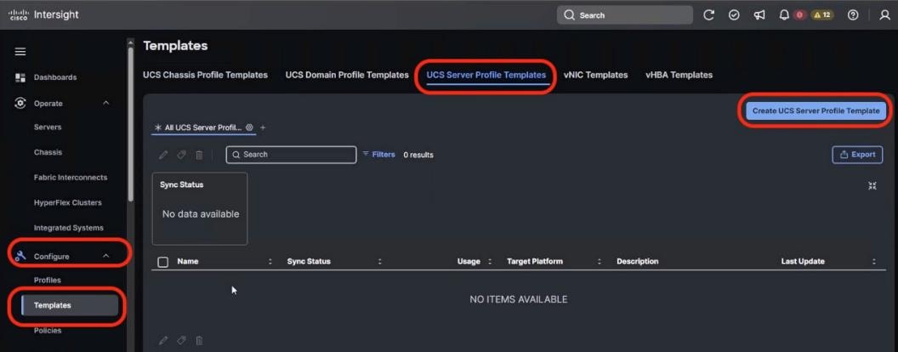This screenshot has width=898, height=352.
Task: Open the Last Update column options menu
Action: [874, 262]
